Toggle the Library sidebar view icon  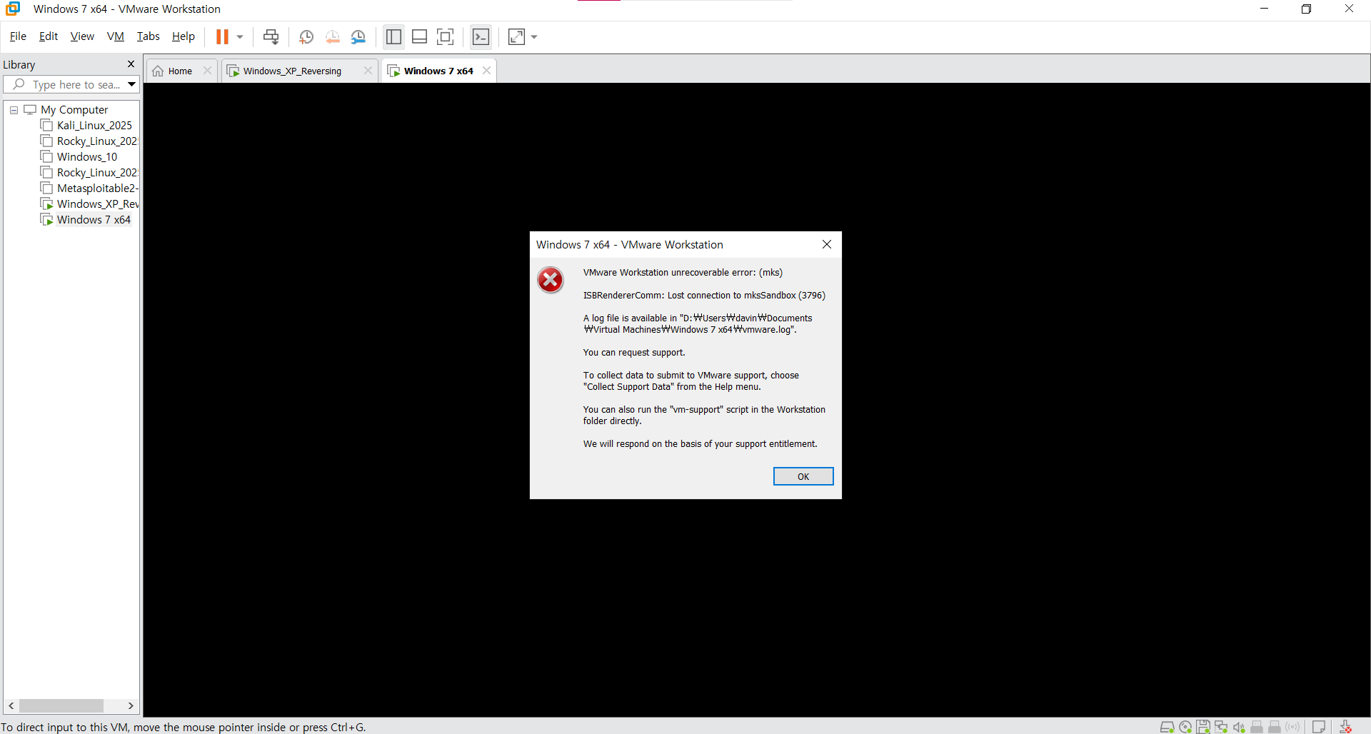click(x=393, y=36)
